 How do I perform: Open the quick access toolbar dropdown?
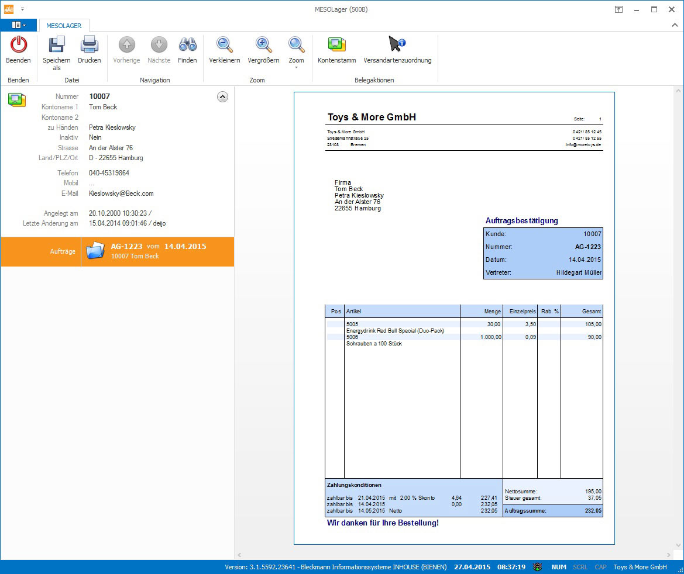23,9
